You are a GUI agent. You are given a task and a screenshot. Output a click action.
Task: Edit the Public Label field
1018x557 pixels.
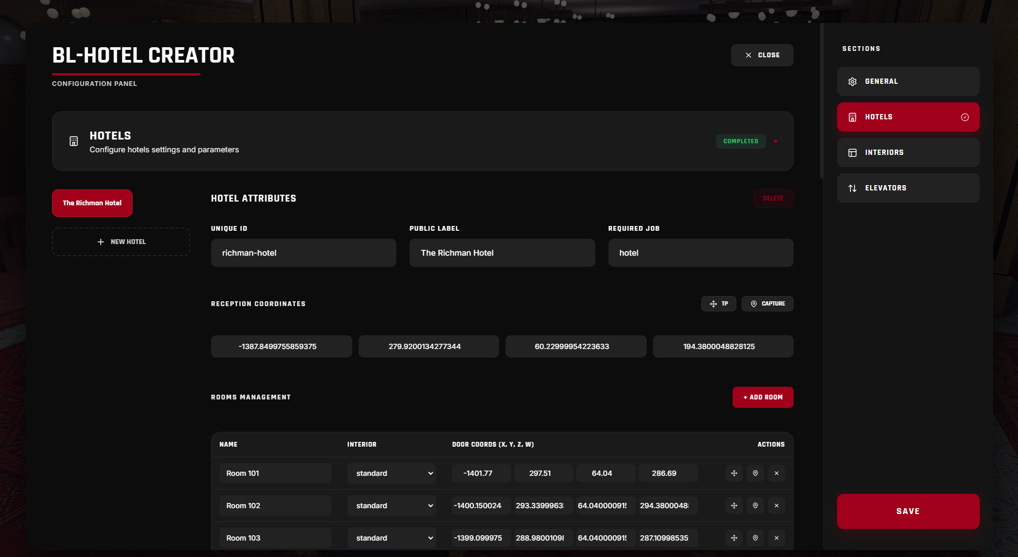point(502,253)
